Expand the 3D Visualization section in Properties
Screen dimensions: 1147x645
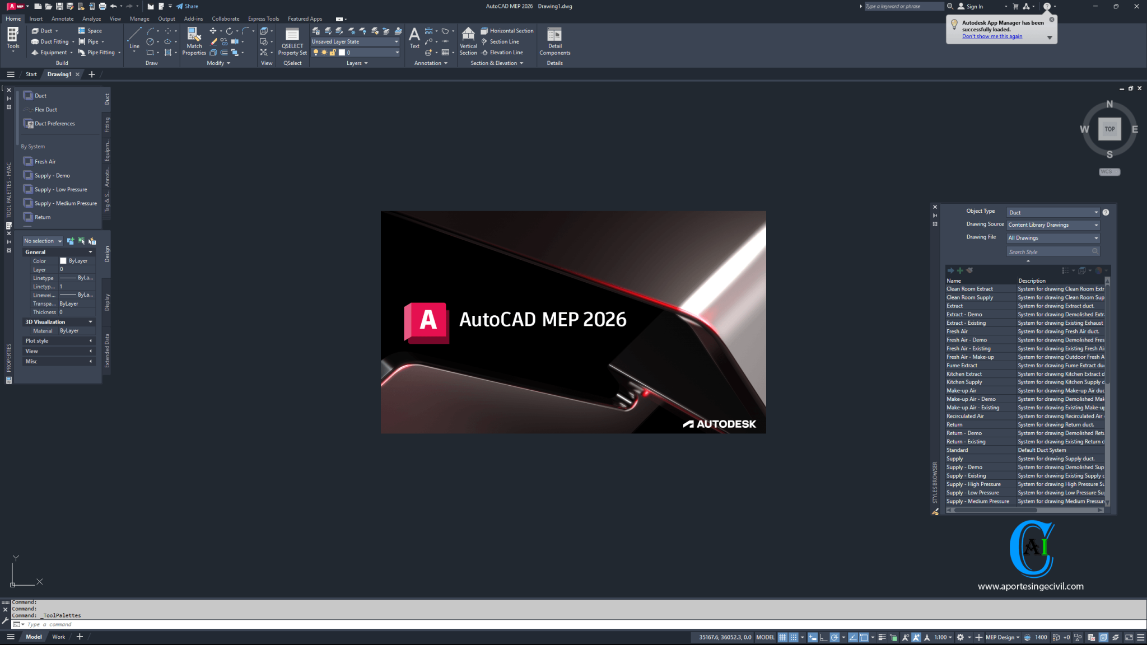click(90, 321)
